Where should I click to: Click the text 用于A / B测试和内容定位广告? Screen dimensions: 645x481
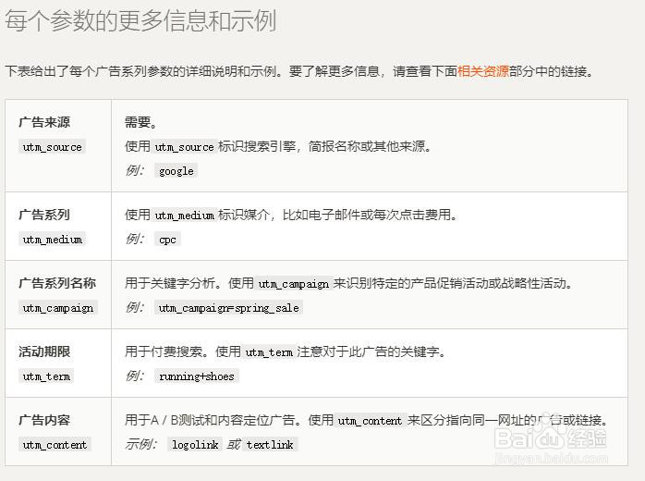(x=210, y=420)
